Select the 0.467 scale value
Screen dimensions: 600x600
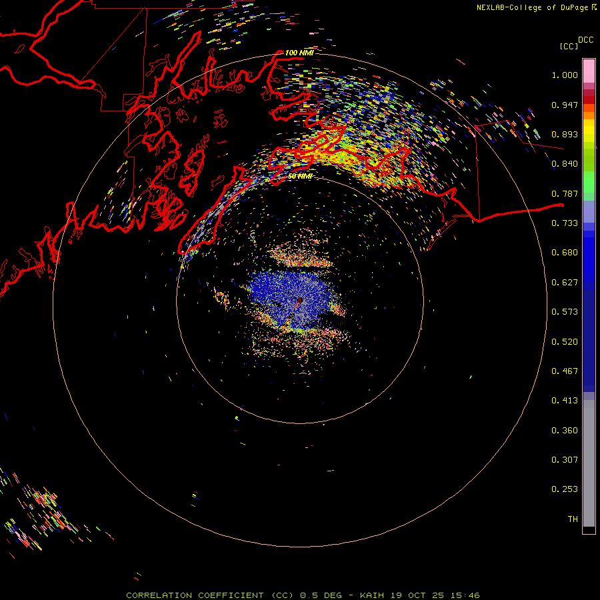point(565,371)
